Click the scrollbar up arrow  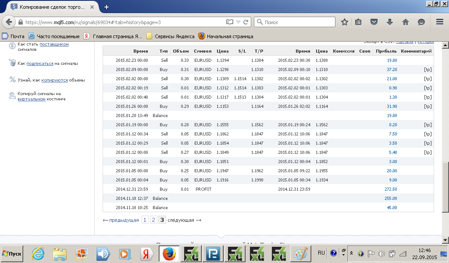[445, 45]
